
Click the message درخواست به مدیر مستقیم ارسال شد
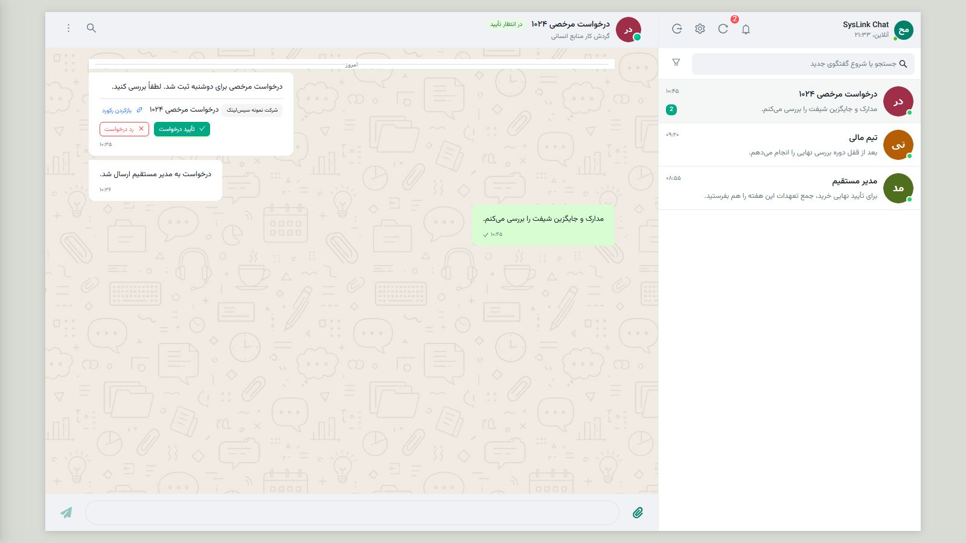(x=155, y=180)
